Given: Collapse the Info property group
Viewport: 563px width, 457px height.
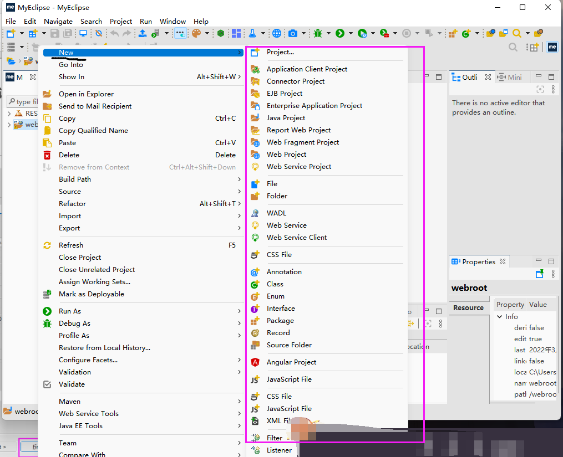Looking at the screenshot, I should click(499, 317).
